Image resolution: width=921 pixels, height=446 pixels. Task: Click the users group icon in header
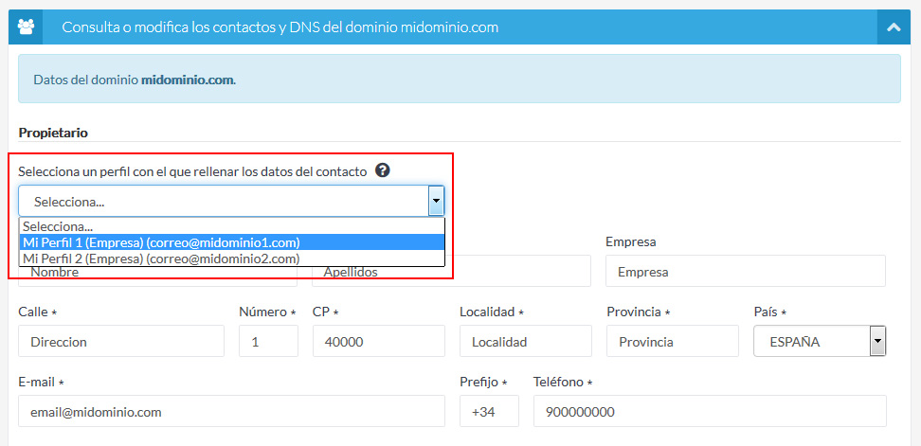(x=27, y=27)
